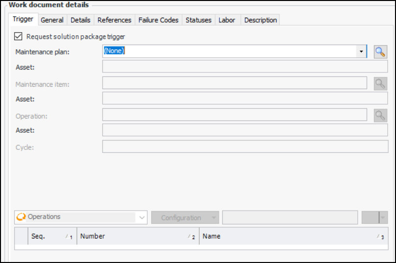Click the Maintenance item search magnifier
The height and width of the screenshot is (263, 396).
(380, 84)
